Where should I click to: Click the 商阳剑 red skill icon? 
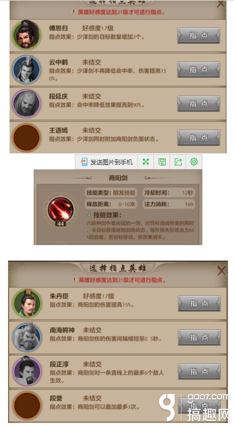coord(60,209)
